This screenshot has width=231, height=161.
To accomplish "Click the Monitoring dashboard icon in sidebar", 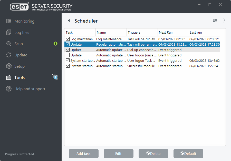I will point(9,21).
